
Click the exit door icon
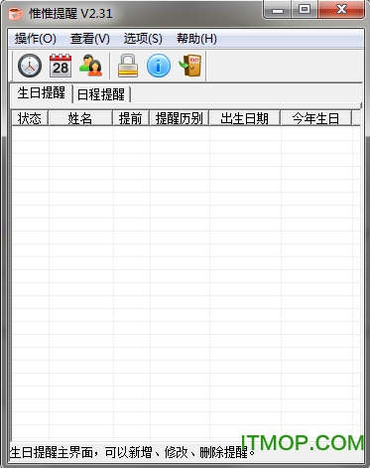click(x=190, y=66)
